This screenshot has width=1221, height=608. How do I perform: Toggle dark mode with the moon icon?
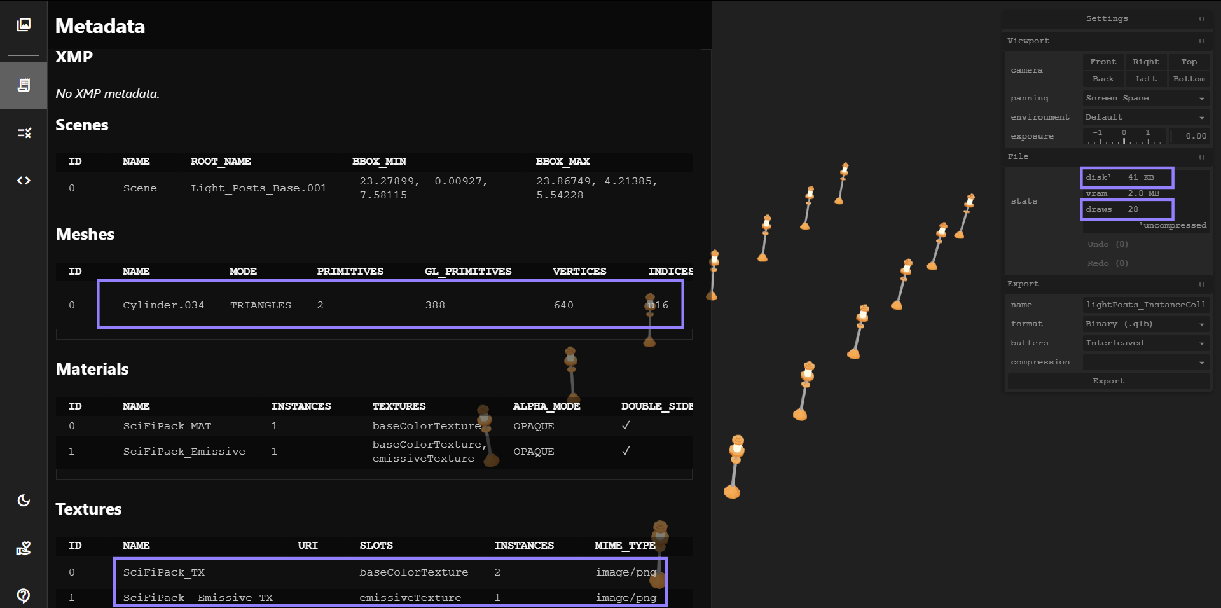pyautogui.click(x=24, y=501)
